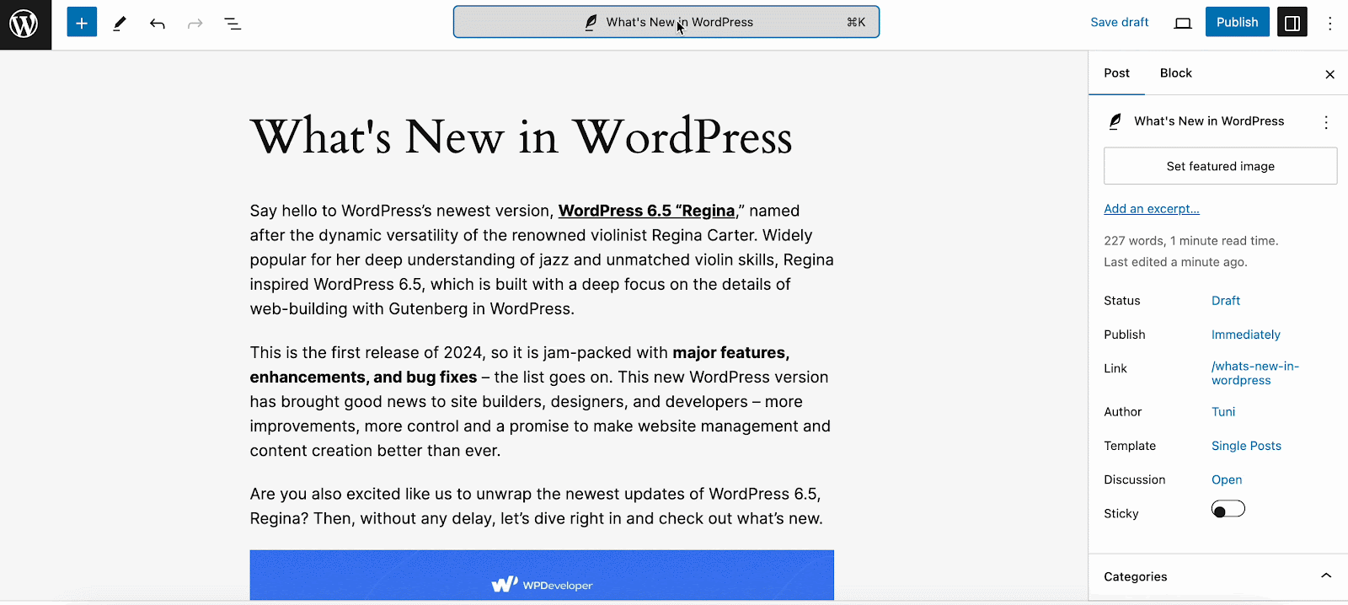This screenshot has height=605, width=1348.
Task: Click the WordPress logo to view posts
Action: 25,24
